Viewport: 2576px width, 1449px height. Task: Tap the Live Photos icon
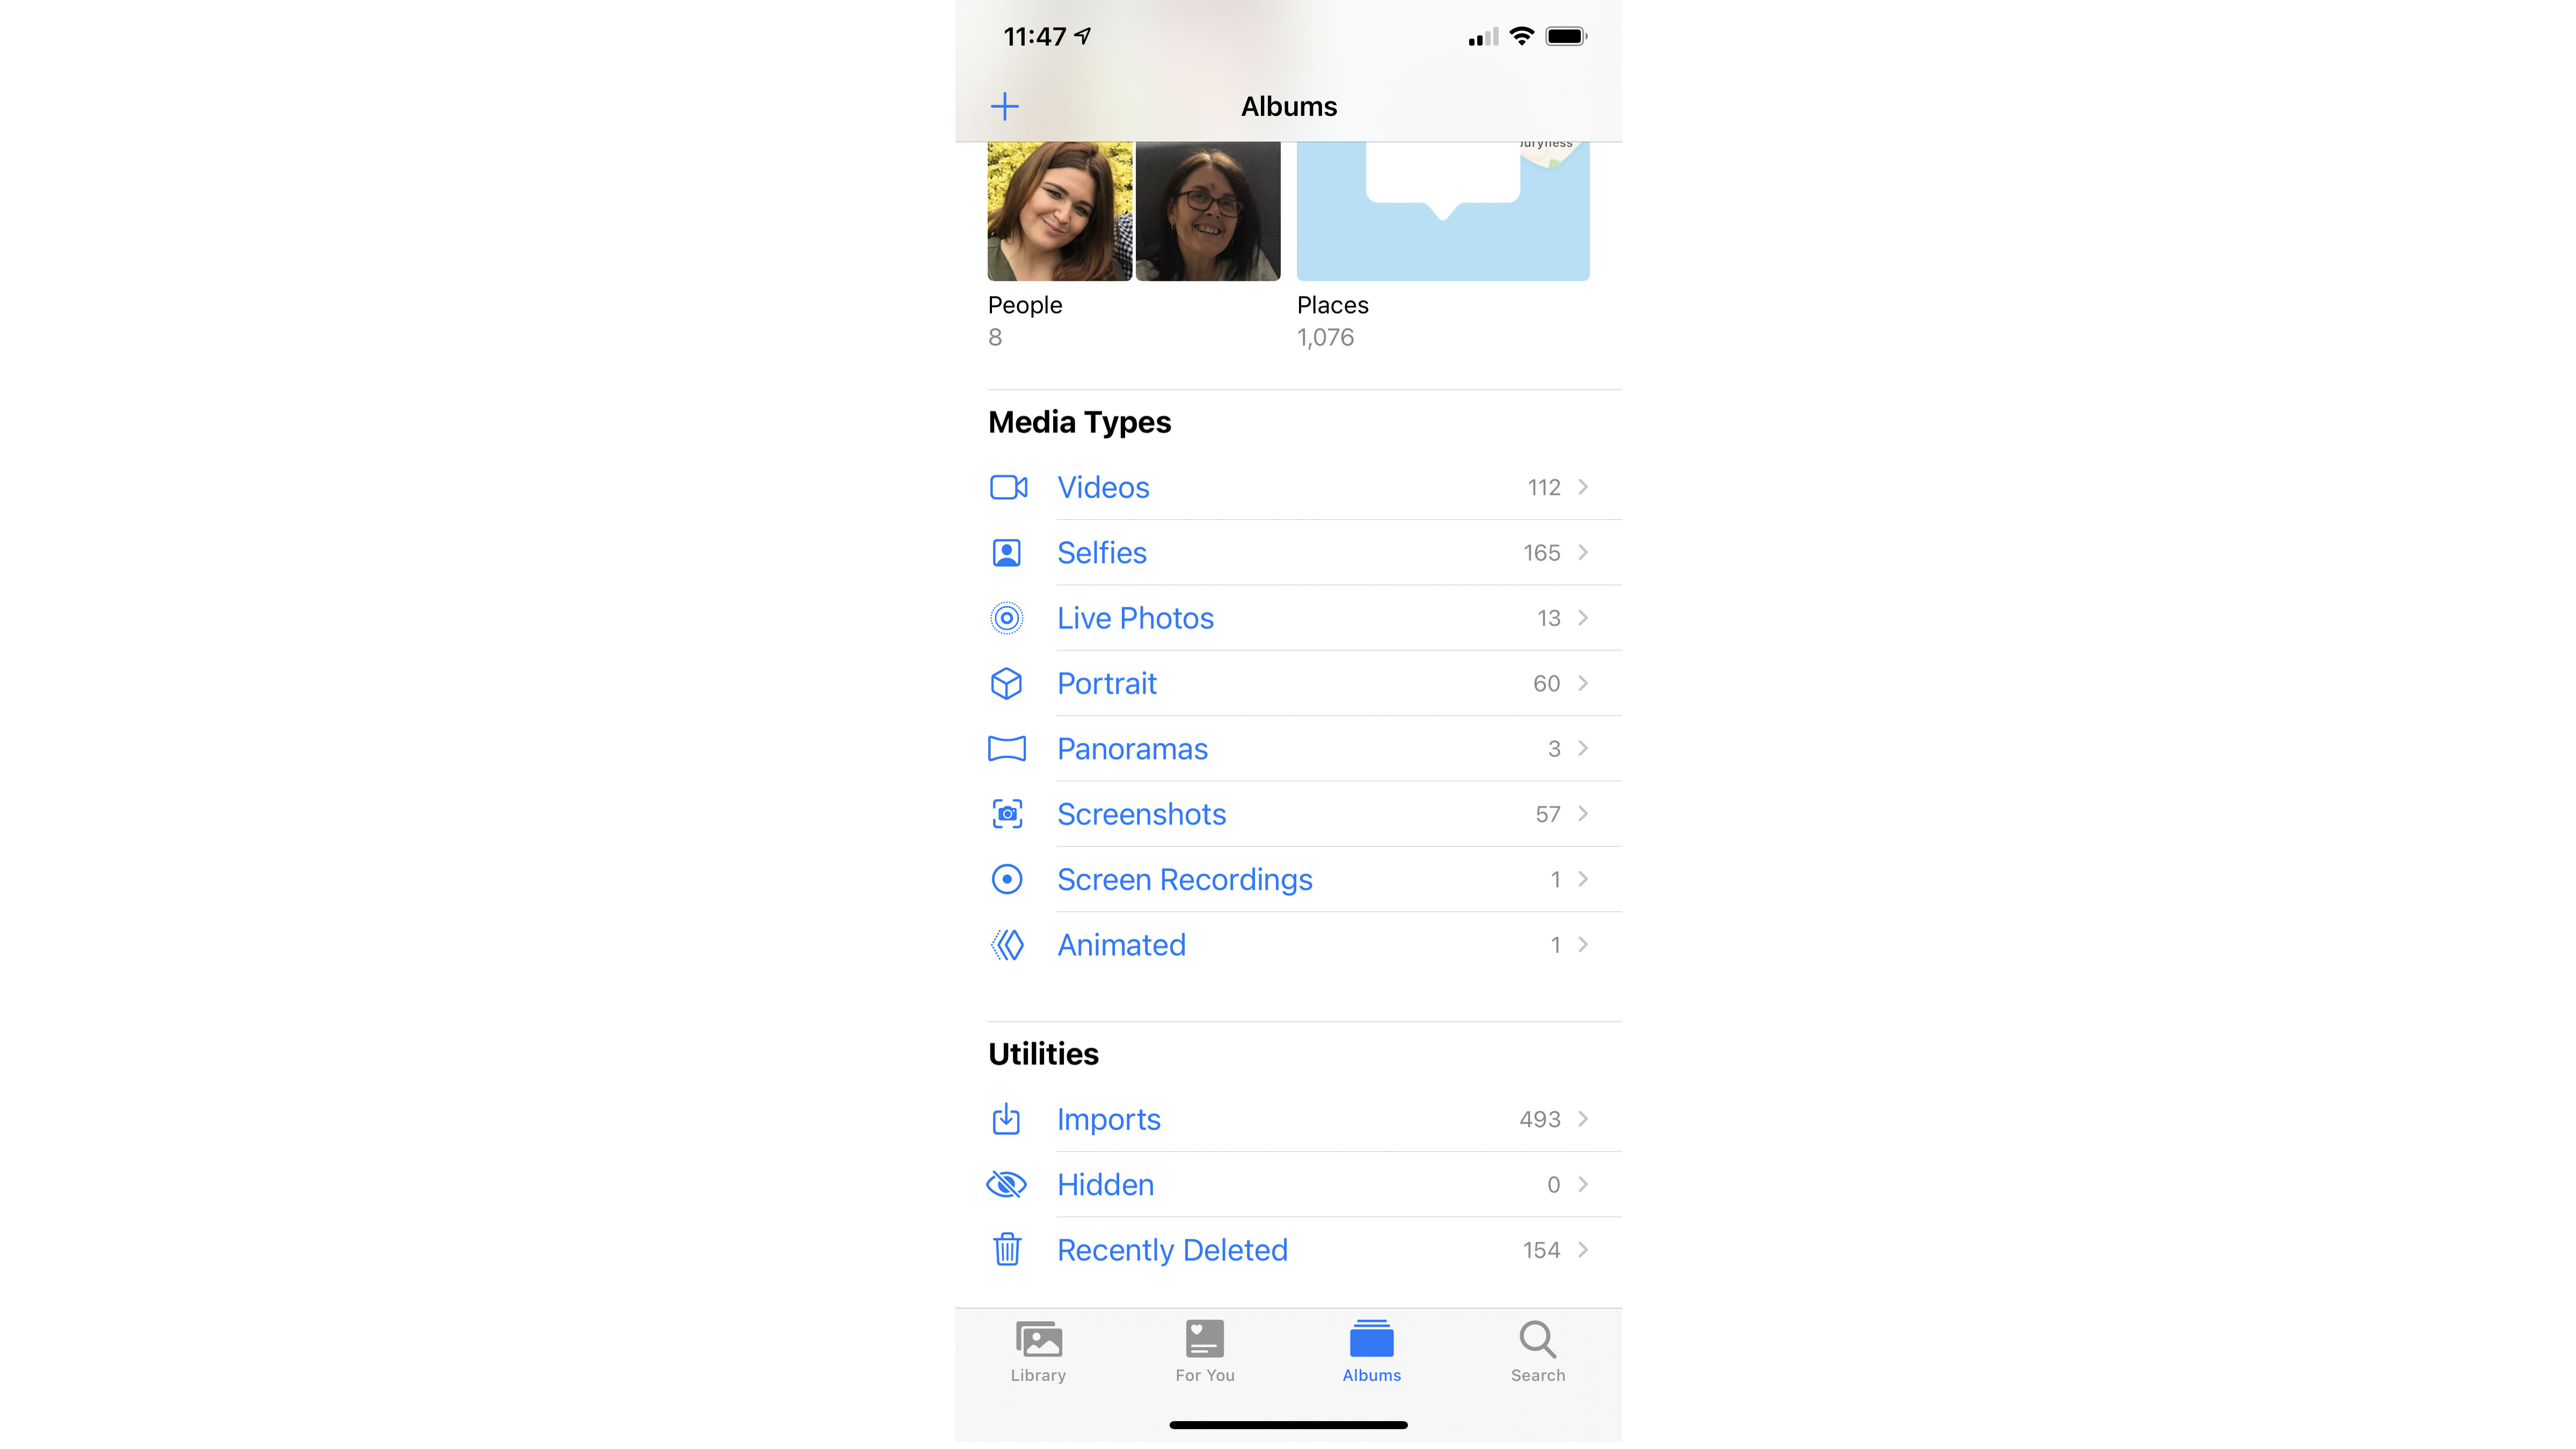[x=1006, y=617]
